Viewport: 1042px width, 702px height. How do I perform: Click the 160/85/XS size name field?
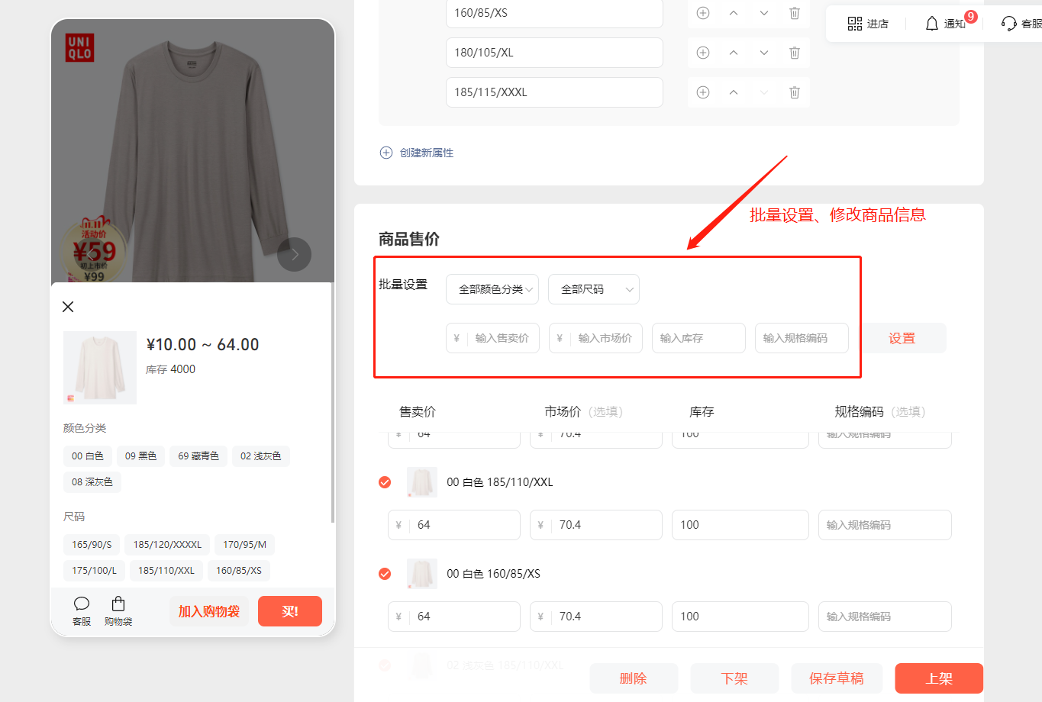pos(554,13)
